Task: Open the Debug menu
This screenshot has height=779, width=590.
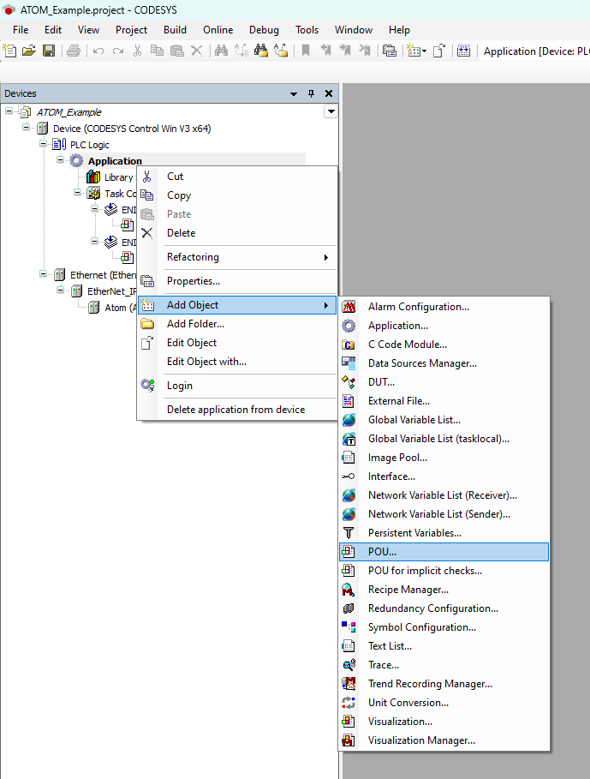Action: (x=264, y=30)
